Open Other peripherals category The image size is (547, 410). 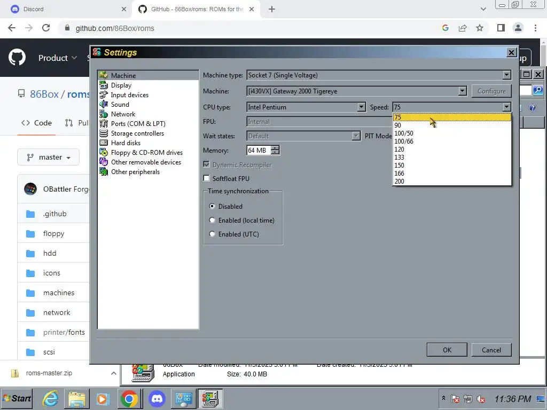135,171
